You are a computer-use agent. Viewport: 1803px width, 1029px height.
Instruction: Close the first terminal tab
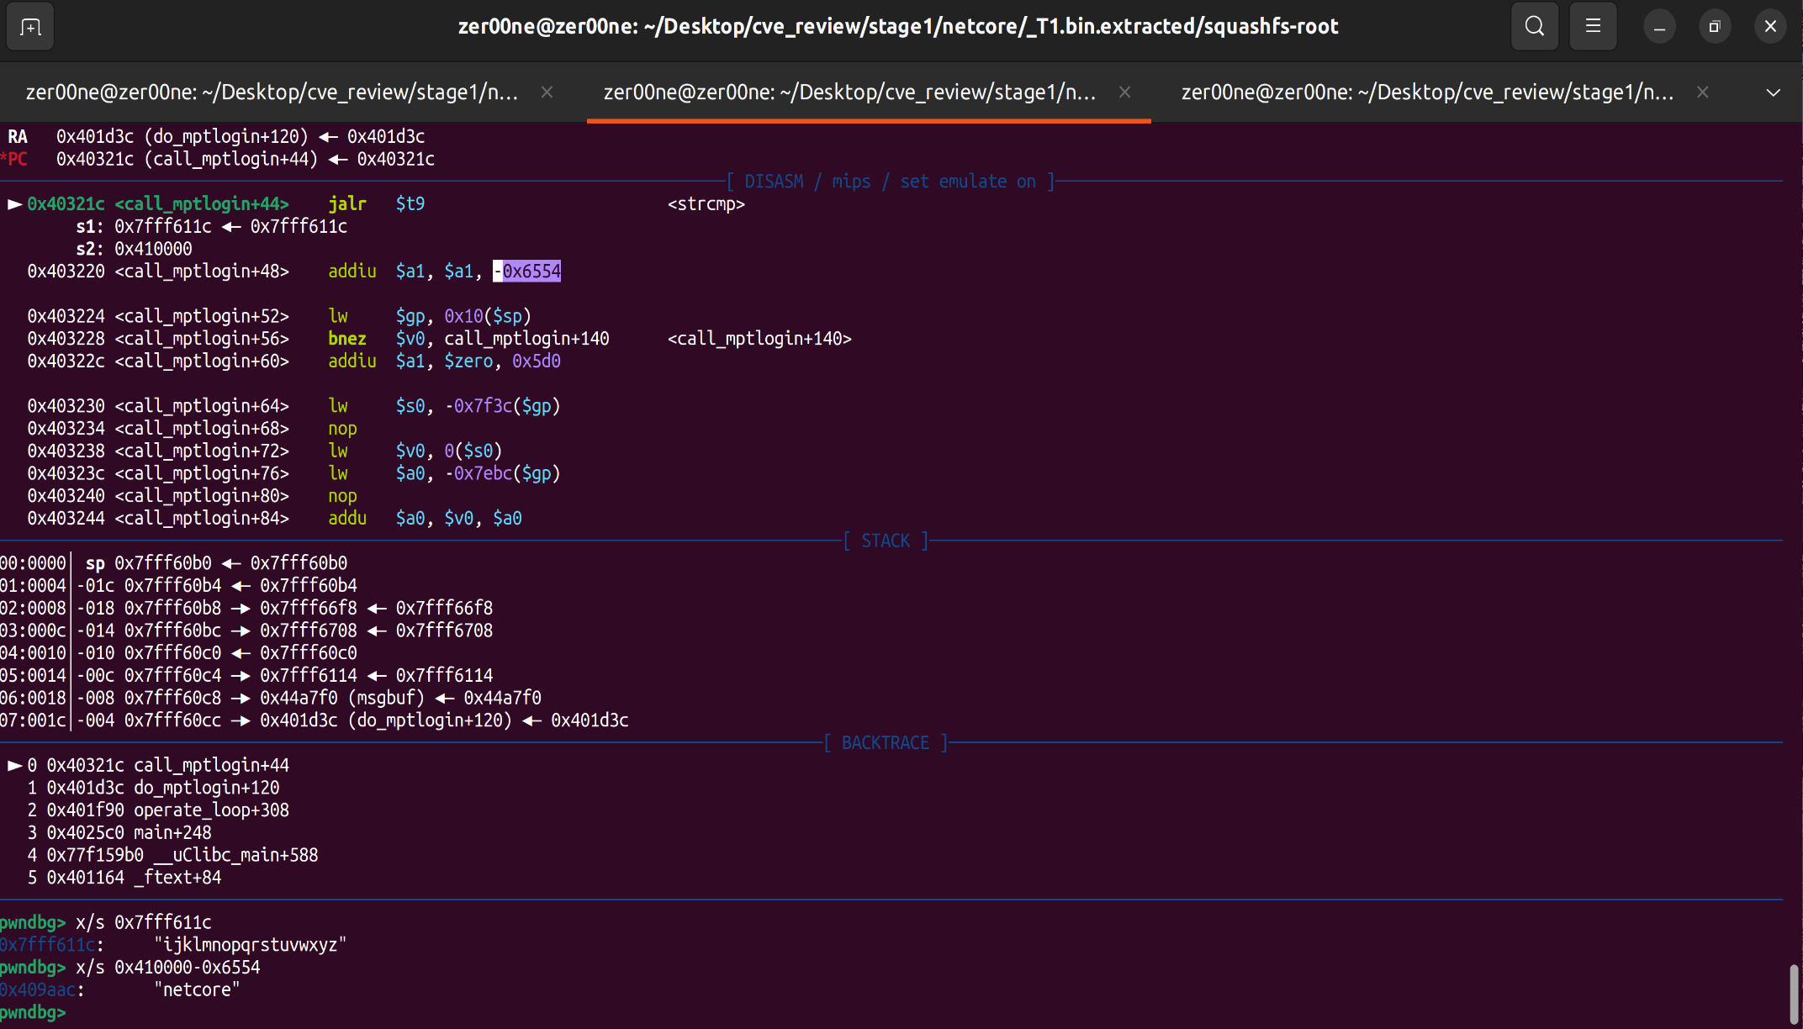click(547, 92)
